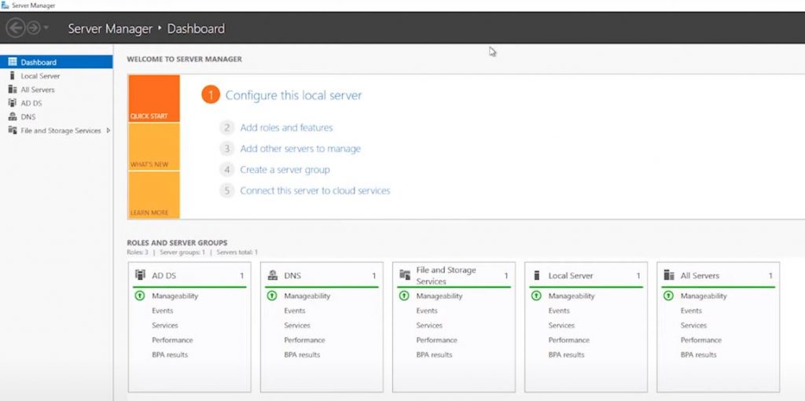
Task: Click Create a server group link
Action: click(x=285, y=169)
